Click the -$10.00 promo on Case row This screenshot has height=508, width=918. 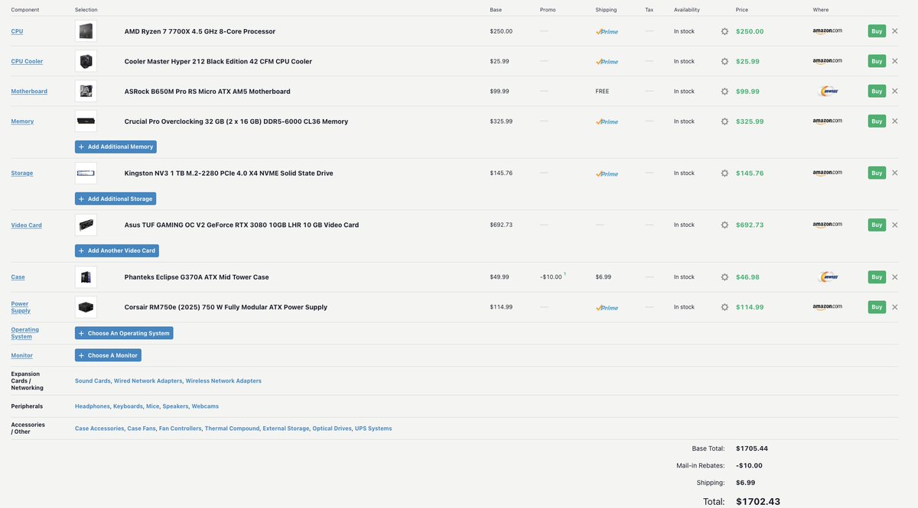click(x=551, y=277)
